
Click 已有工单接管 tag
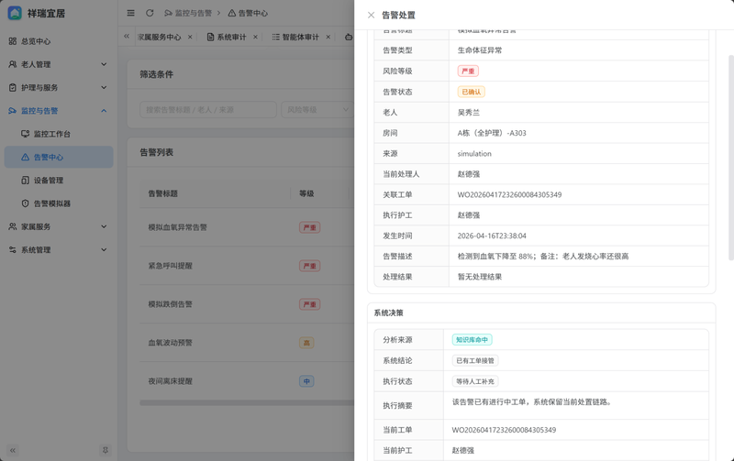click(475, 360)
